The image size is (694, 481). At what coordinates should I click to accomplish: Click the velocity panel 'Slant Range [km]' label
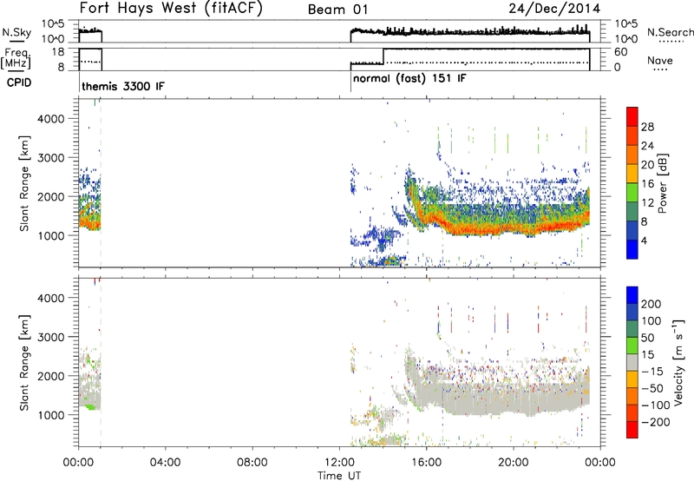click(x=24, y=363)
